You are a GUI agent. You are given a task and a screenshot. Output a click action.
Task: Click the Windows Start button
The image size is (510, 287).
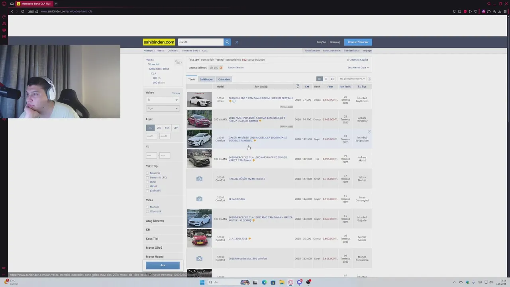[202, 282]
